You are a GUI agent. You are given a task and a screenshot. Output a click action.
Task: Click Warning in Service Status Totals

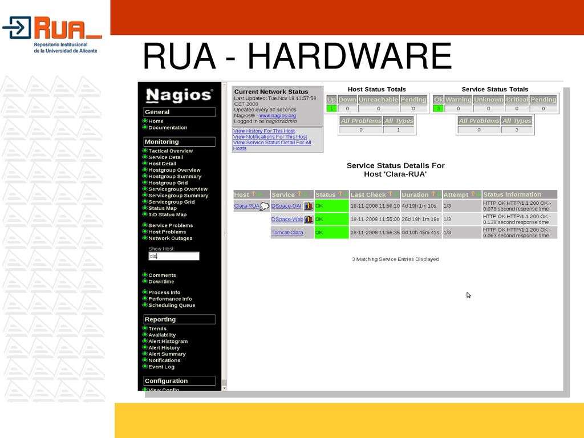[458, 99]
